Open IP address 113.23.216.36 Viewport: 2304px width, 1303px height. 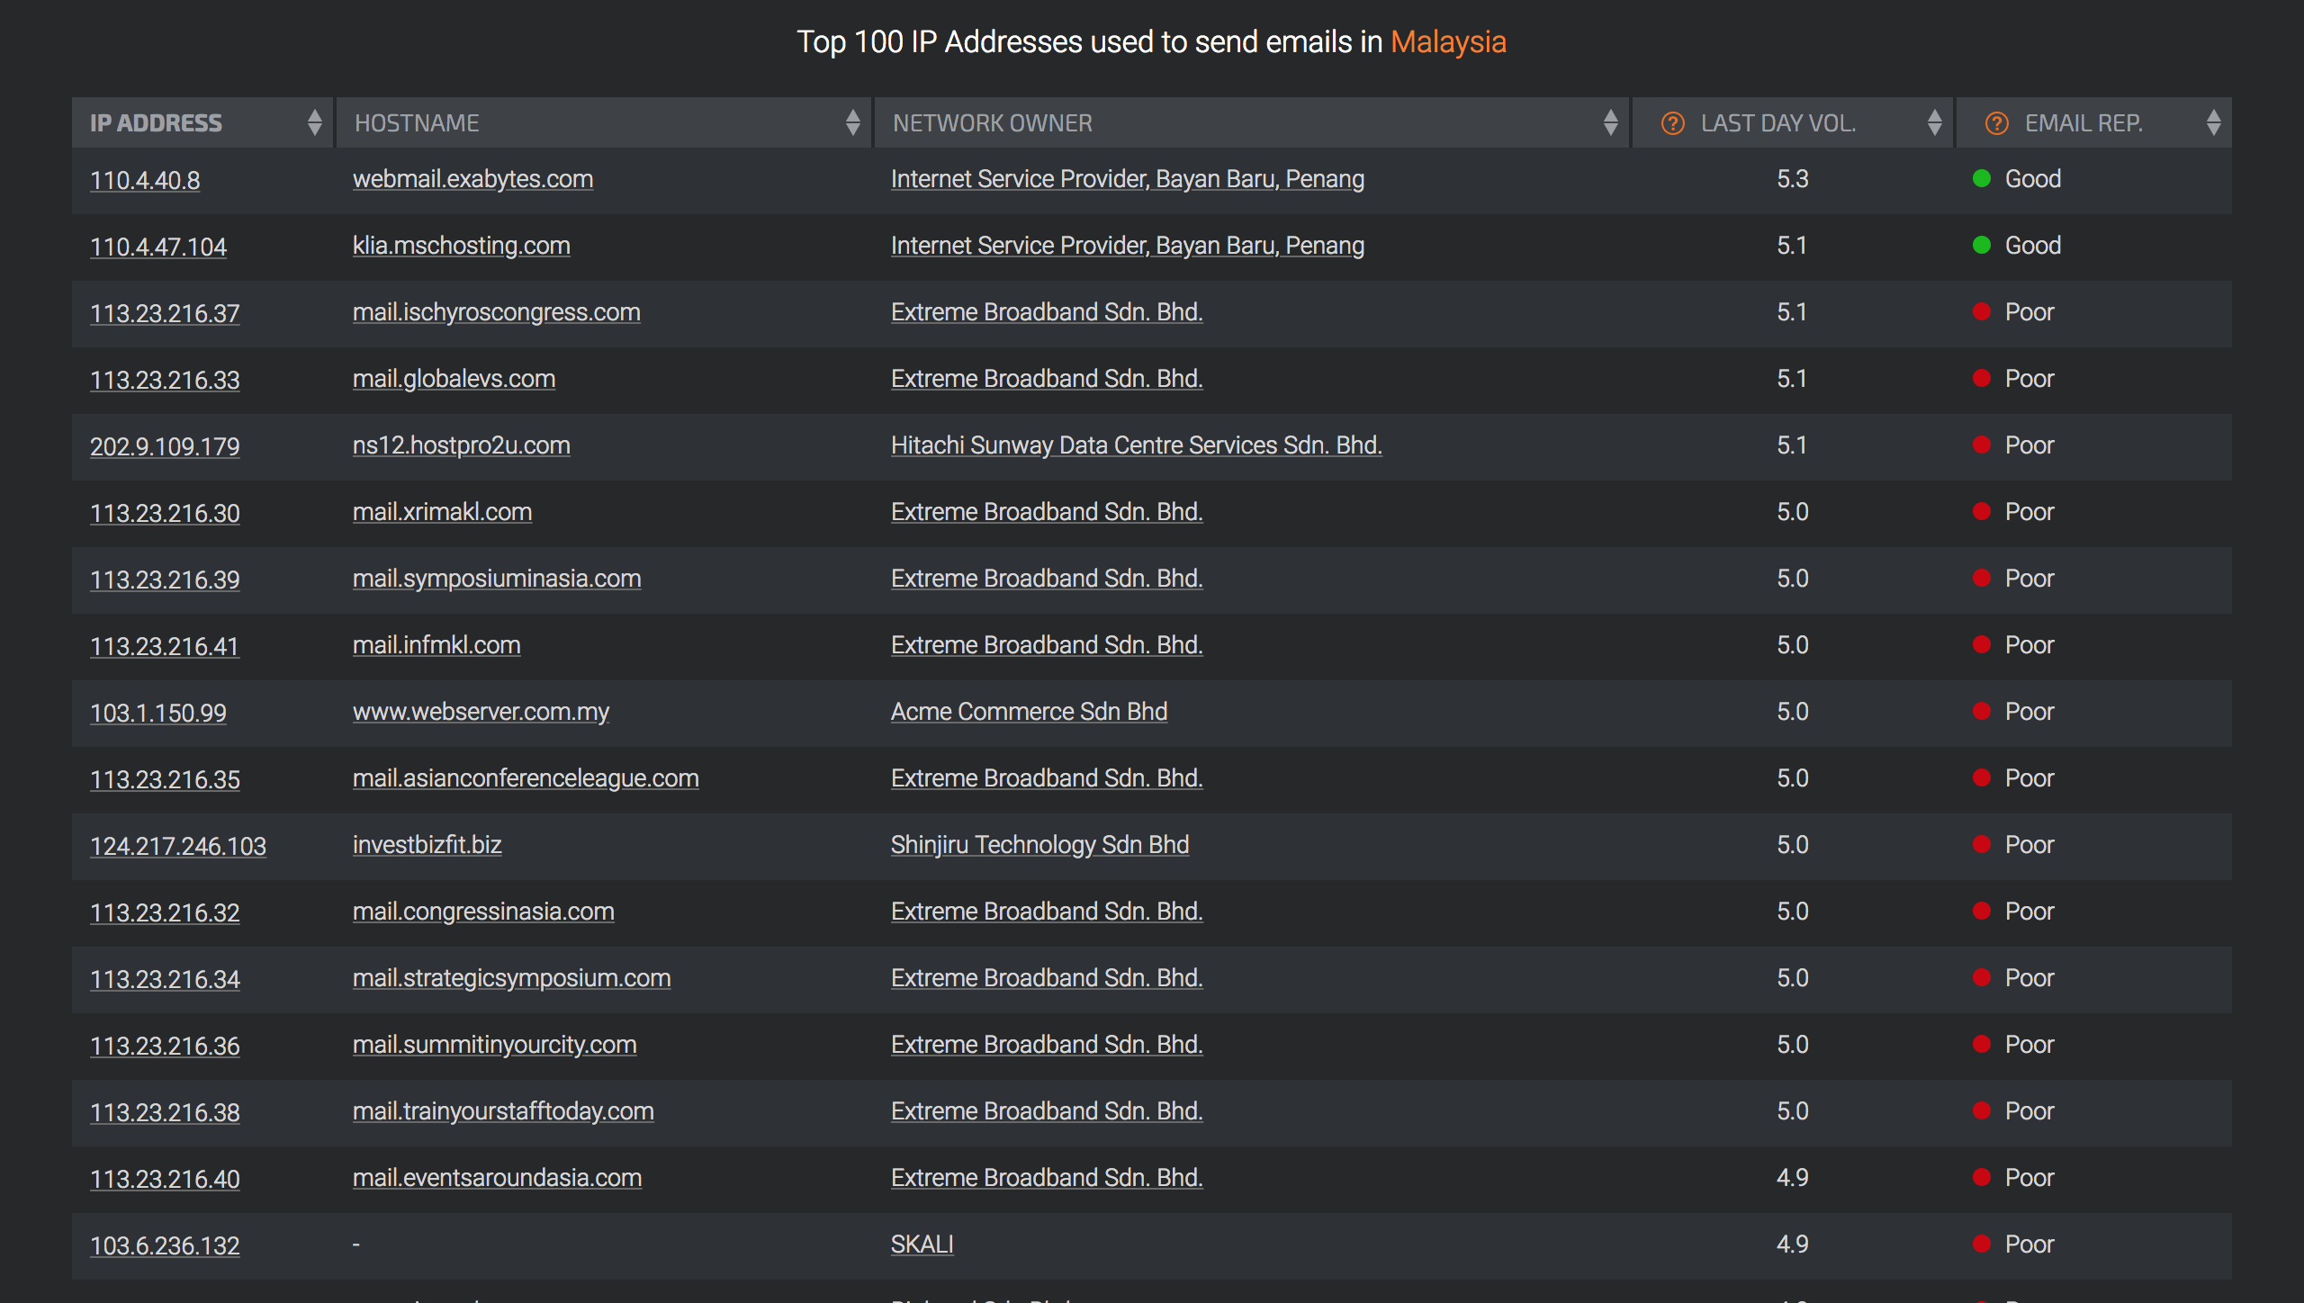[165, 1046]
